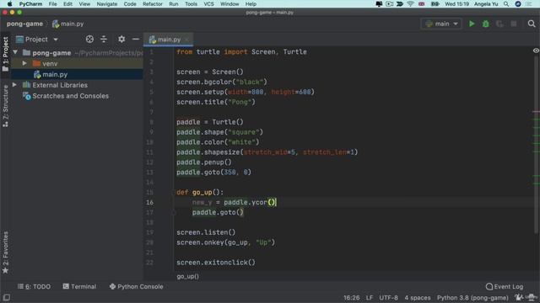This screenshot has height=303, width=540.
Task: Open the PyCharm application menu
Action: click(30, 3)
